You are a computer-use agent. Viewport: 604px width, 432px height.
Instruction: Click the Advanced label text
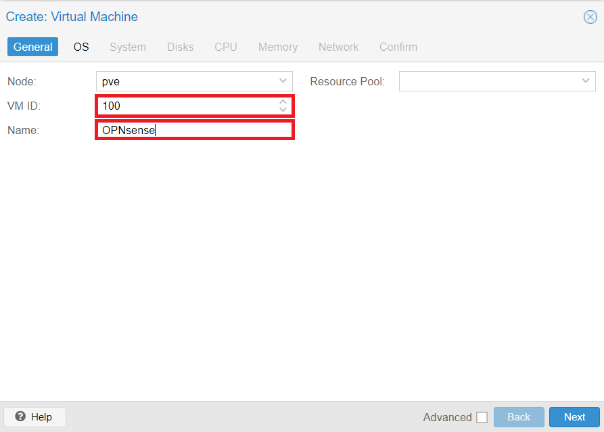pyautogui.click(x=447, y=417)
